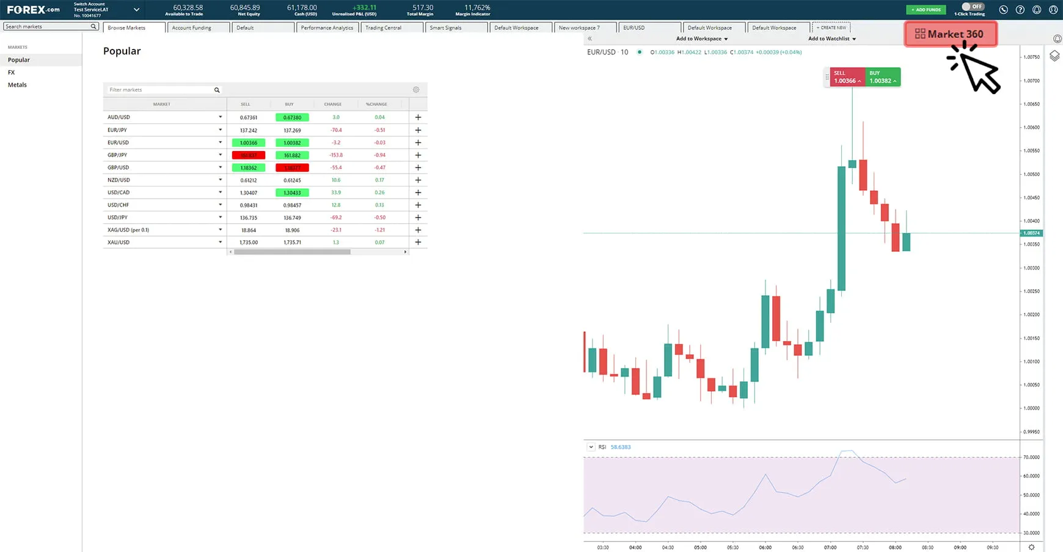View notifications via the bell icon
1063x552 pixels.
[x=1036, y=10]
